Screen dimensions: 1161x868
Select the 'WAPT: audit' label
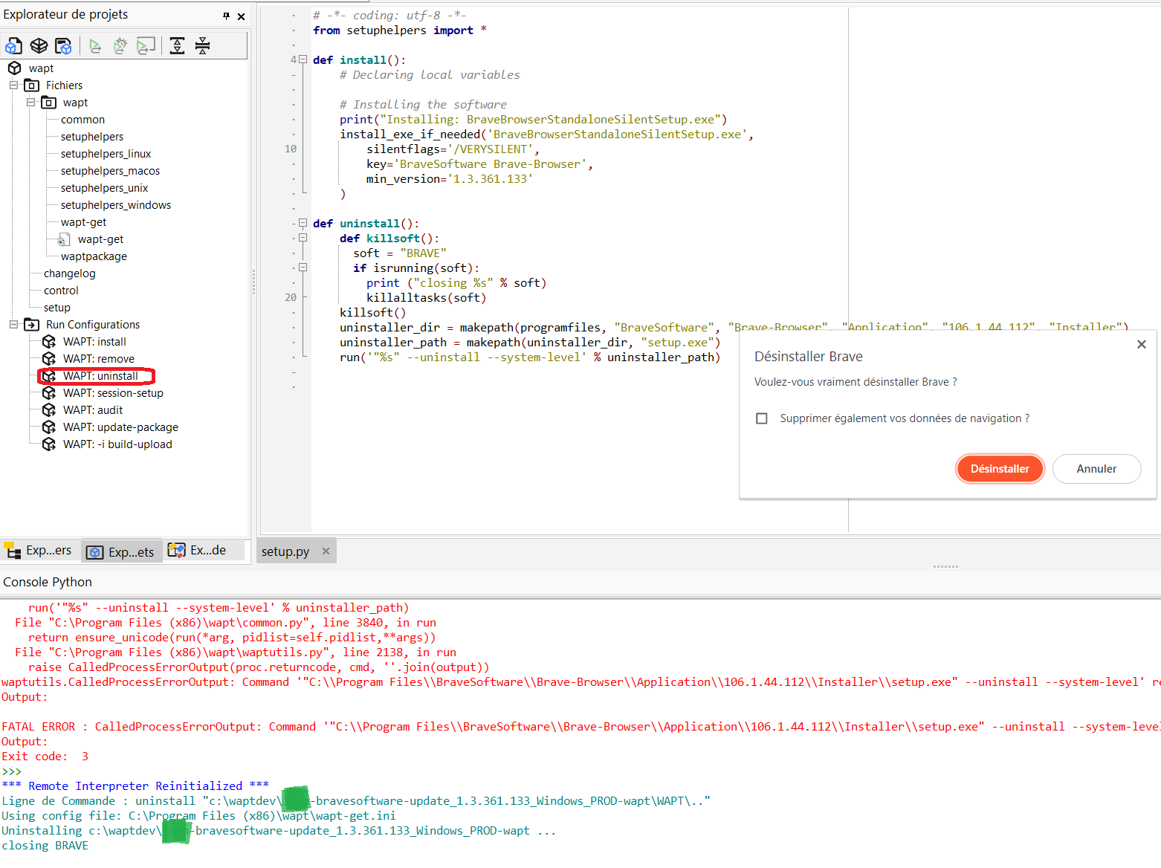[93, 410]
